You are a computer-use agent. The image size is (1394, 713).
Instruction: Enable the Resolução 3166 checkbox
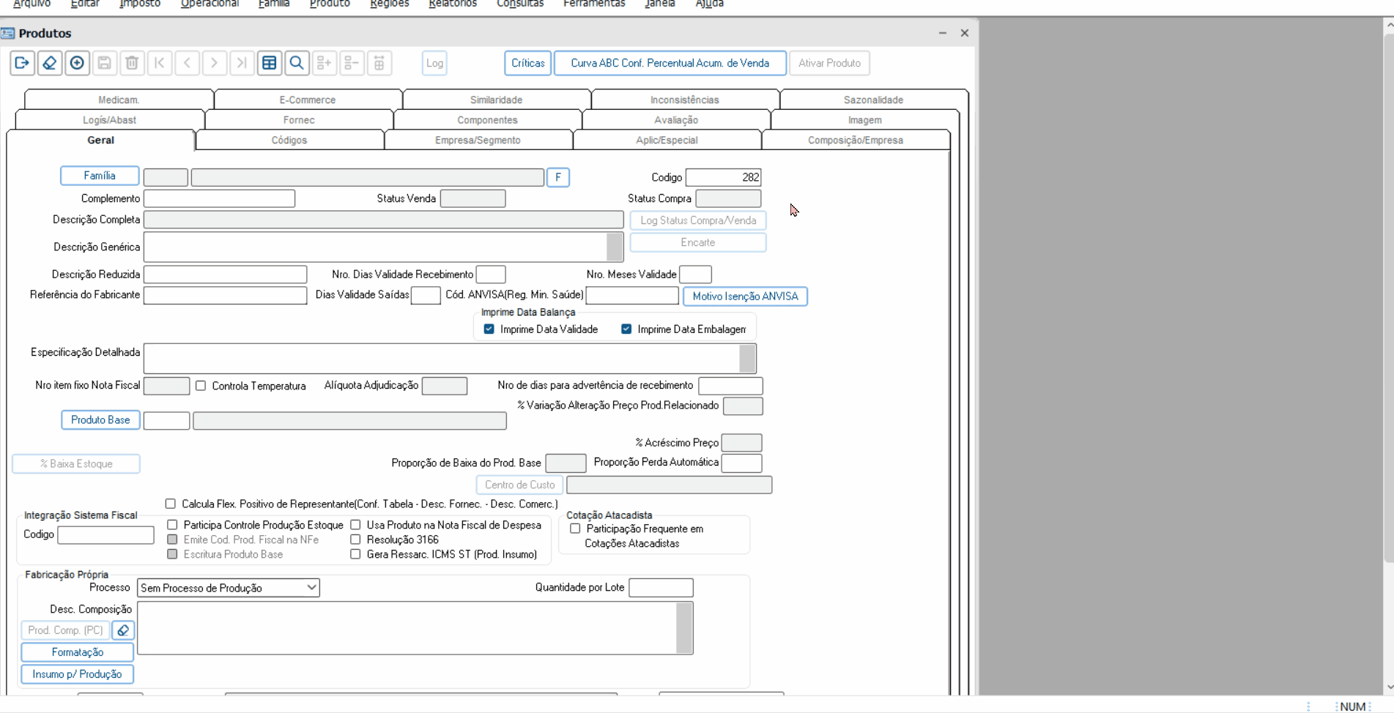coord(356,540)
